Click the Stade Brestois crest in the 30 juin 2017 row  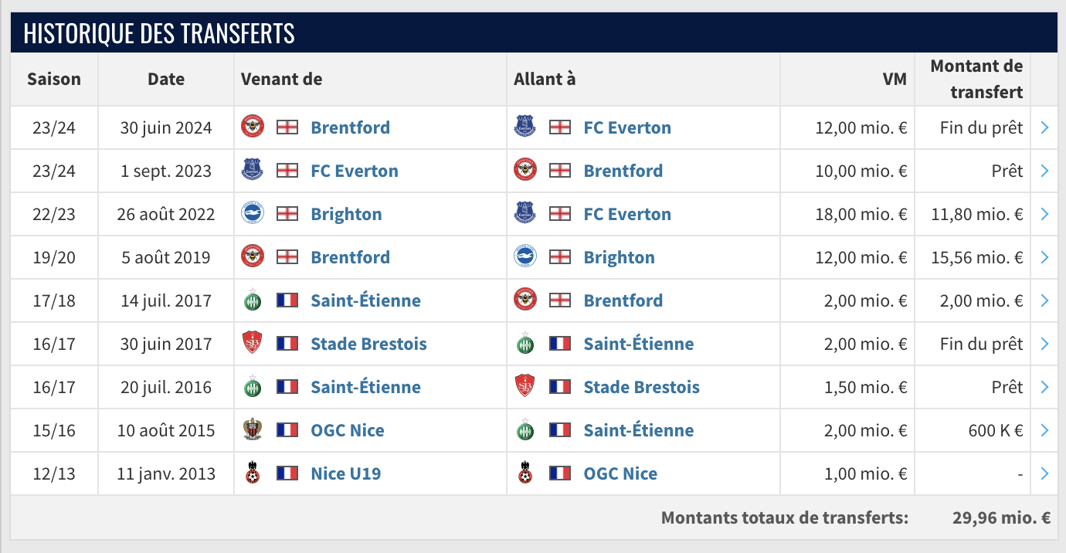pyautogui.click(x=253, y=344)
